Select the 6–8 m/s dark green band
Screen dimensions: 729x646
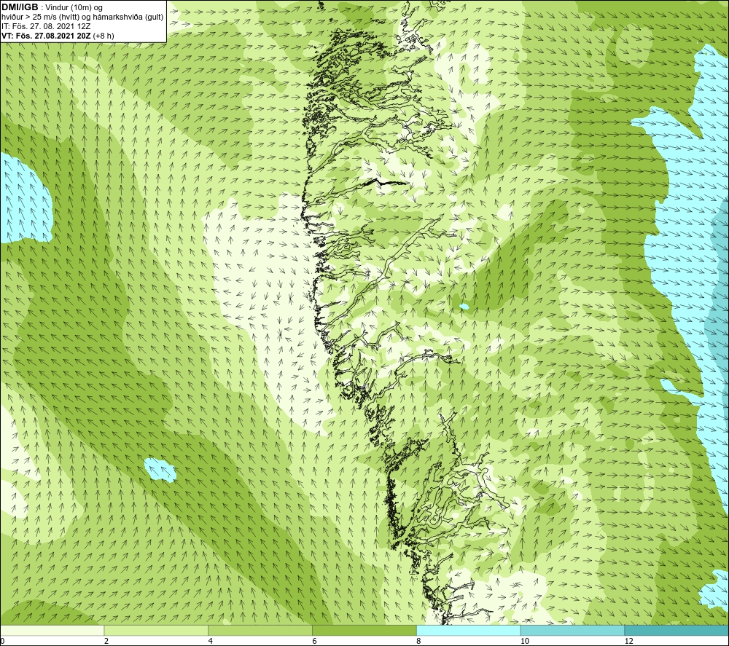coord(364,630)
